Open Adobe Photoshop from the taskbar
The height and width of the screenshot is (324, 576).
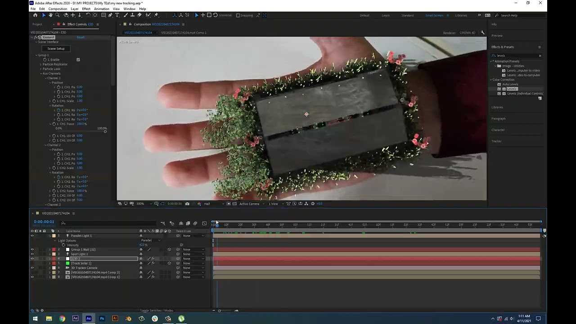coord(102,319)
